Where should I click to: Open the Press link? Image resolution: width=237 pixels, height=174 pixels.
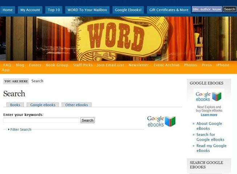pos(207,65)
